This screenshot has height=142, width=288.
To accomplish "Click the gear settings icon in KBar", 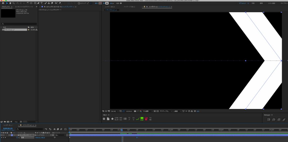I will [104, 119].
